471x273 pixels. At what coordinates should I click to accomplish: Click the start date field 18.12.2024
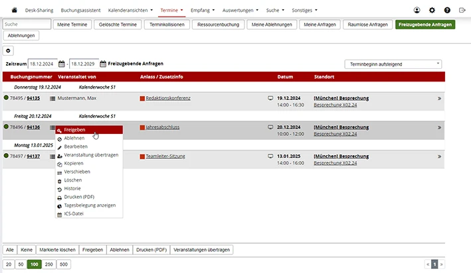click(x=43, y=64)
